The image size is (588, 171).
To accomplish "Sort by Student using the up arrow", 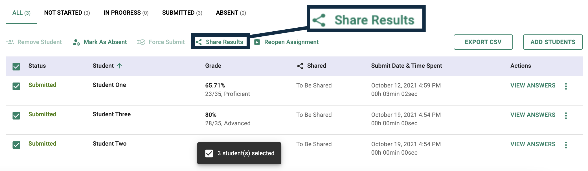I will tap(119, 66).
